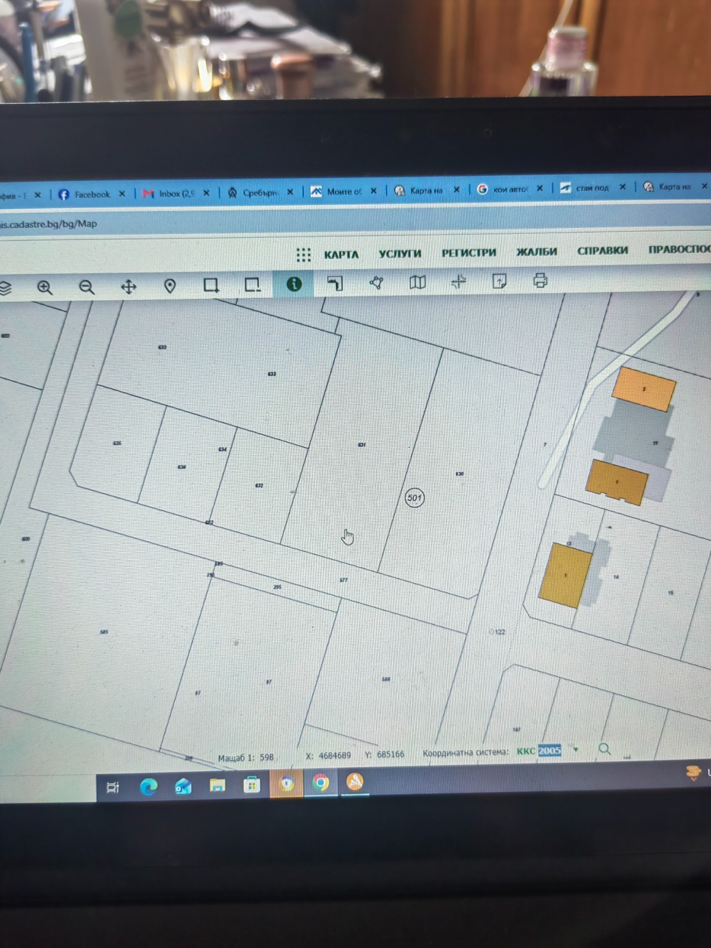Activate the pan move arrows tool

point(128,287)
